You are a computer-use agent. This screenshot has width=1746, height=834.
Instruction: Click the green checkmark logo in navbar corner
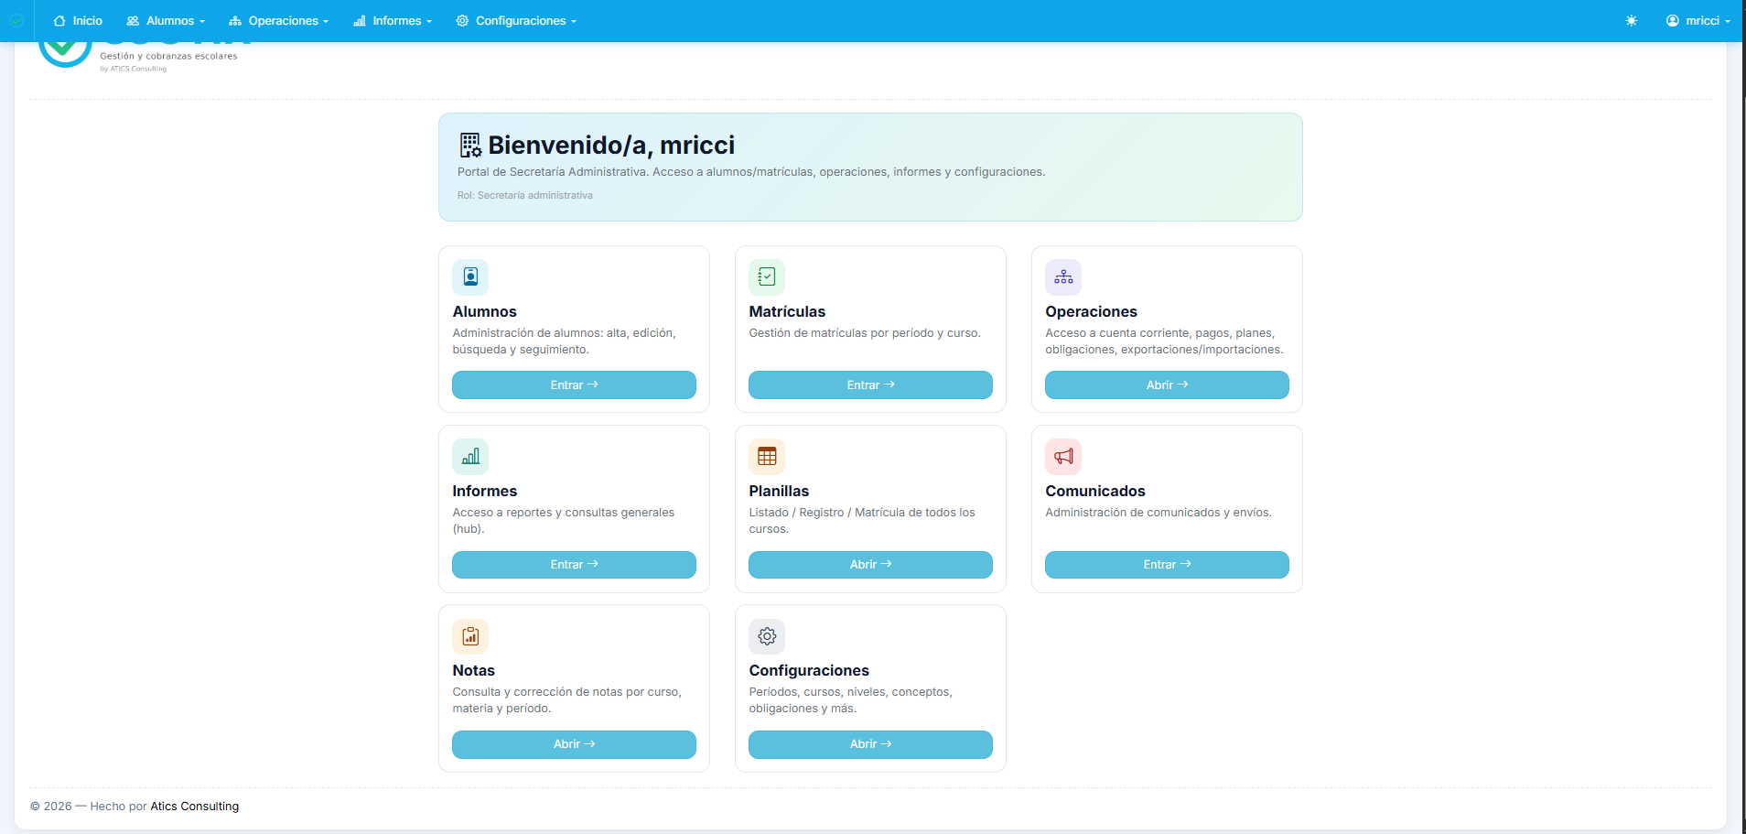(x=16, y=20)
